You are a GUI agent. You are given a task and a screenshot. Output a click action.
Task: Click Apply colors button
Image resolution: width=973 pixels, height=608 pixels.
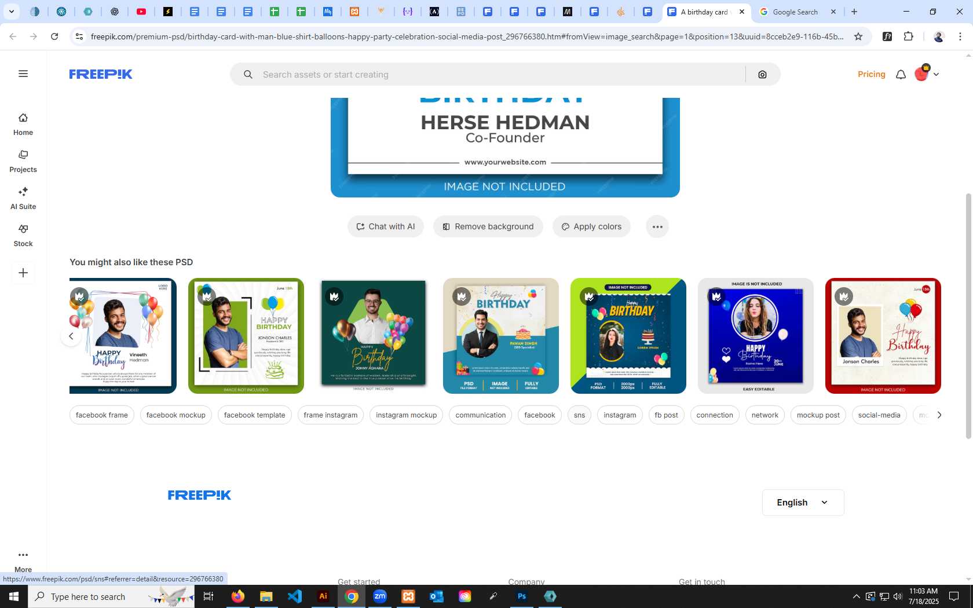pos(591,226)
